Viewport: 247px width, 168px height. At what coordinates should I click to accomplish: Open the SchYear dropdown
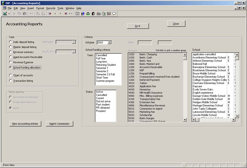click(x=109, y=42)
